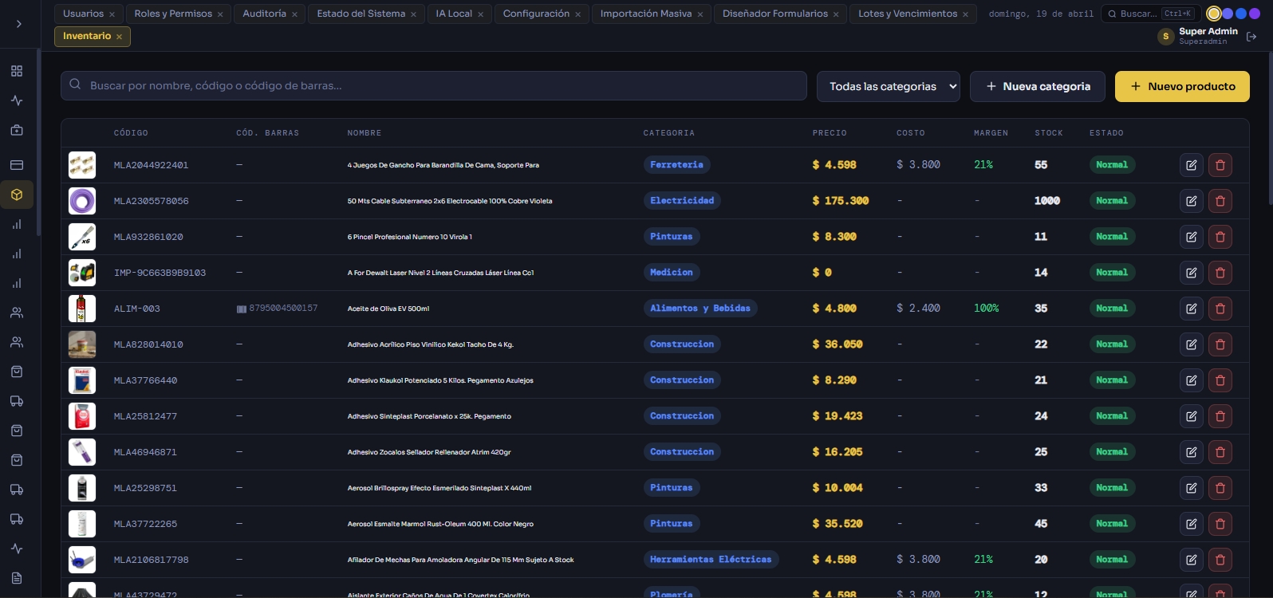Click the credit card icon in the sidebar
This screenshot has width=1273, height=598.
(17, 165)
